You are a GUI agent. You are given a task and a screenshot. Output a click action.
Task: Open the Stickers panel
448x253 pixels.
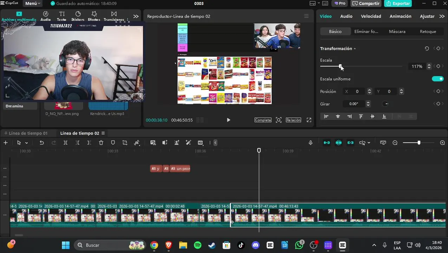pyautogui.click(x=78, y=16)
